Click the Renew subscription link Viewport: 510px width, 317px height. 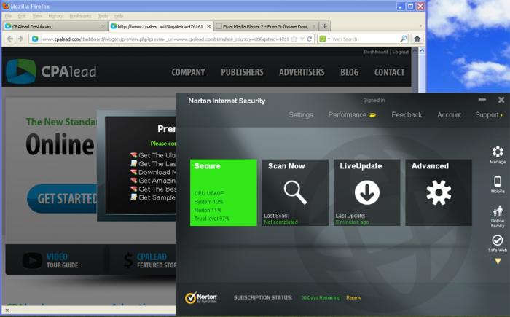click(x=353, y=297)
